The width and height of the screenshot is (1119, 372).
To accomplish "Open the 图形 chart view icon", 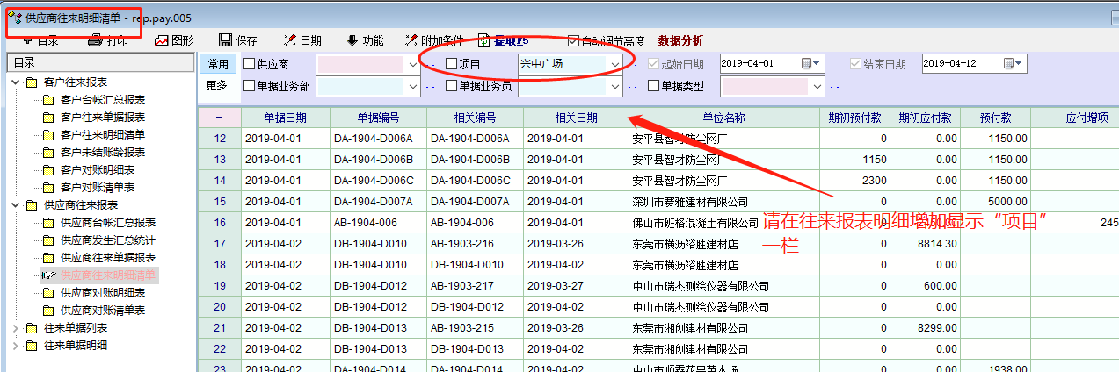I will coord(162,40).
